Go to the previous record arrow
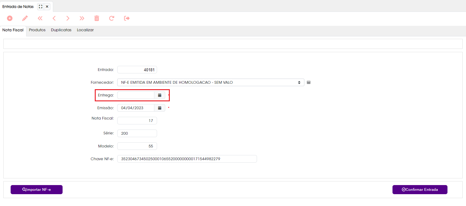466x206 pixels. point(54,18)
